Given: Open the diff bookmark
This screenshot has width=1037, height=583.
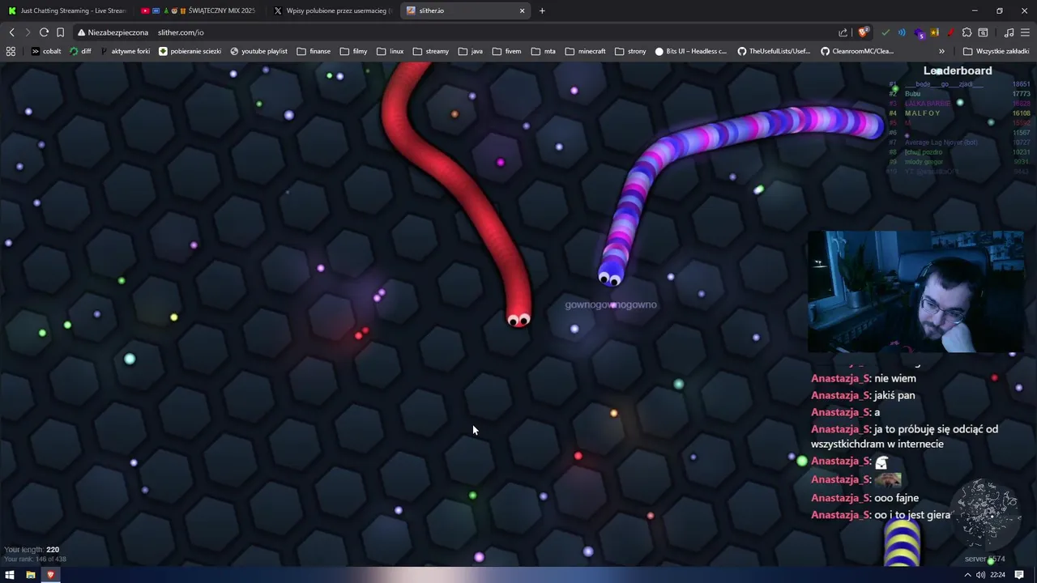Looking at the screenshot, I should click(x=80, y=51).
